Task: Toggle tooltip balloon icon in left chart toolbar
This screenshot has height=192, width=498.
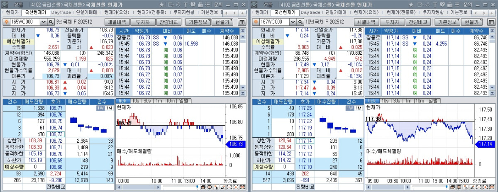Action: click(210, 187)
